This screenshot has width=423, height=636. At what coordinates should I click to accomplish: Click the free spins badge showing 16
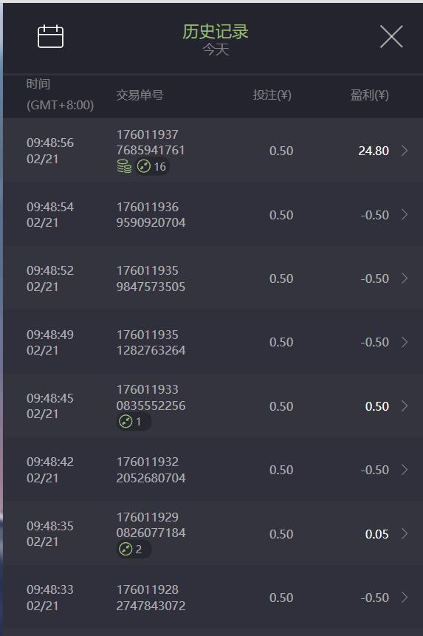(x=152, y=166)
